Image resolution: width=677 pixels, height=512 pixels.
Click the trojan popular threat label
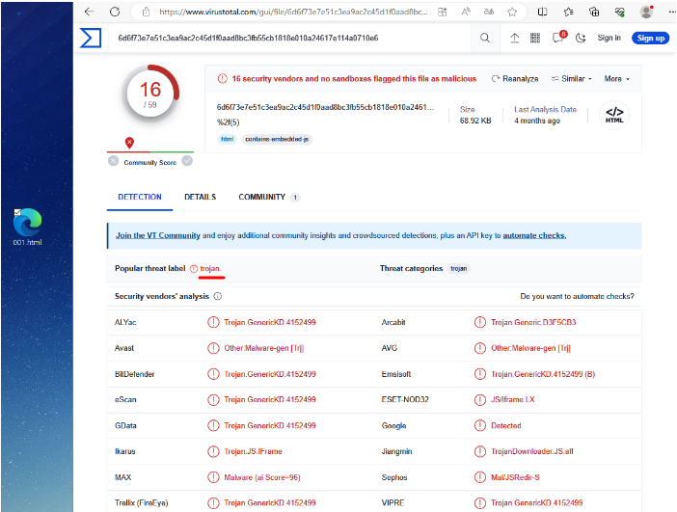coord(210,268)
